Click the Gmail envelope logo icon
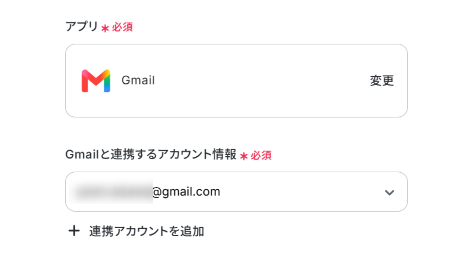Image resolution: width=465 pixels, height=256 pixels. pyautogui.click(x=96, y=81)
